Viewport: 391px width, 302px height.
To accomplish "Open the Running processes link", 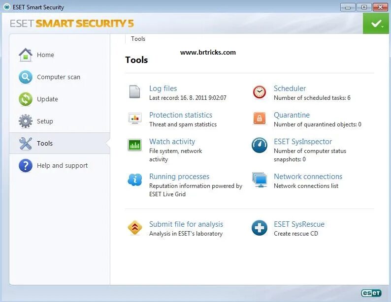I will point(179,176).
